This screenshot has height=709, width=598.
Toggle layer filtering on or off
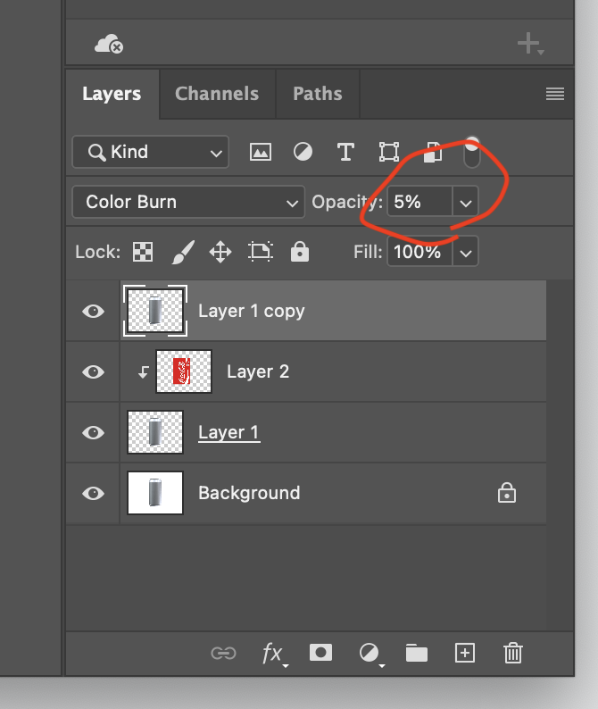coord(472,152)
